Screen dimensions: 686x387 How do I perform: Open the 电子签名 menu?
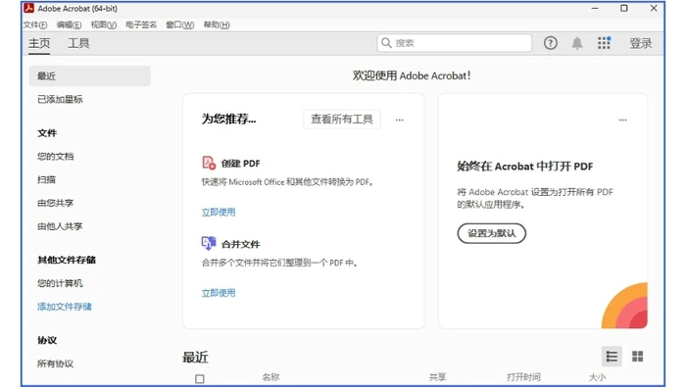[x=141, y=24]
